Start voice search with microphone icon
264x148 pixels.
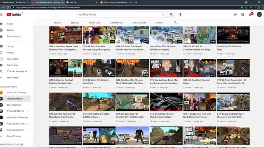click(180, 15)
